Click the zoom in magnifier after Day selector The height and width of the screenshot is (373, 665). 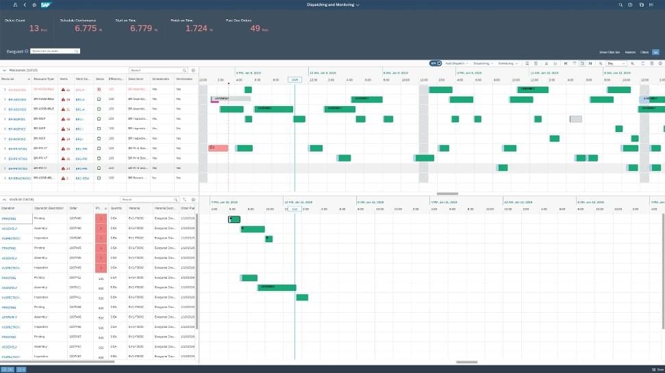633,63
